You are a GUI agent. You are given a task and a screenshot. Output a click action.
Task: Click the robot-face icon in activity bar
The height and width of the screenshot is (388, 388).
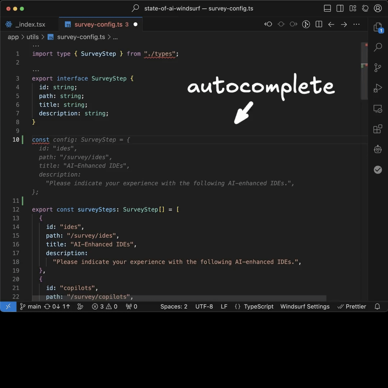(x=378, y=149)
